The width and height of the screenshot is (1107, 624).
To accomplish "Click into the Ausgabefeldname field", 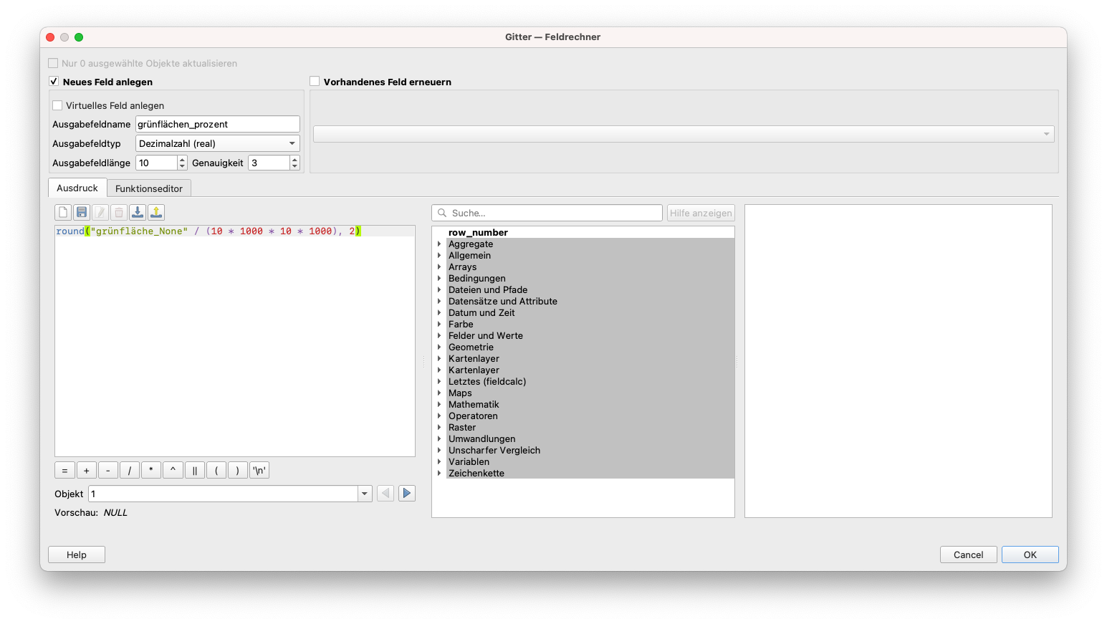I will [218, 124].
